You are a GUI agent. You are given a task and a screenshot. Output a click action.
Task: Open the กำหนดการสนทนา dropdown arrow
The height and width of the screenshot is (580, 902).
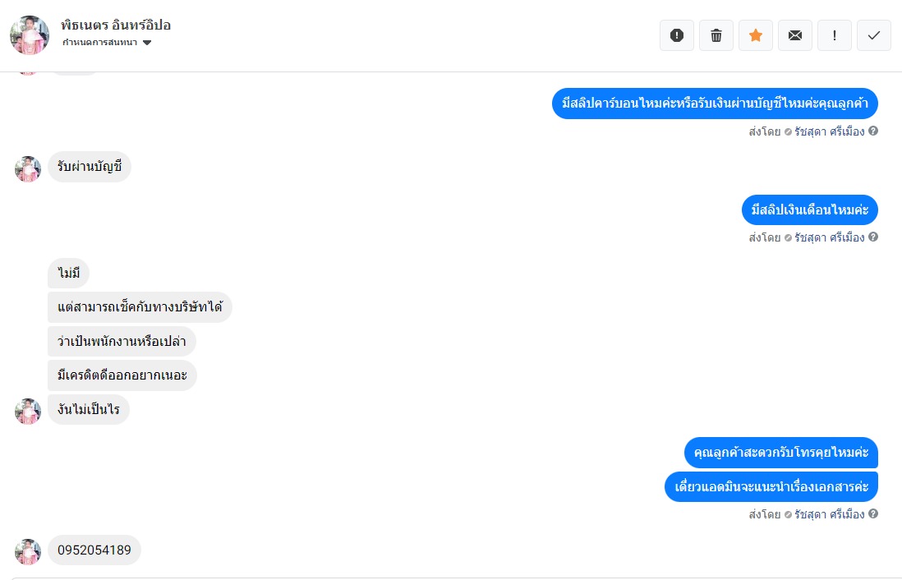coord(147,43)
